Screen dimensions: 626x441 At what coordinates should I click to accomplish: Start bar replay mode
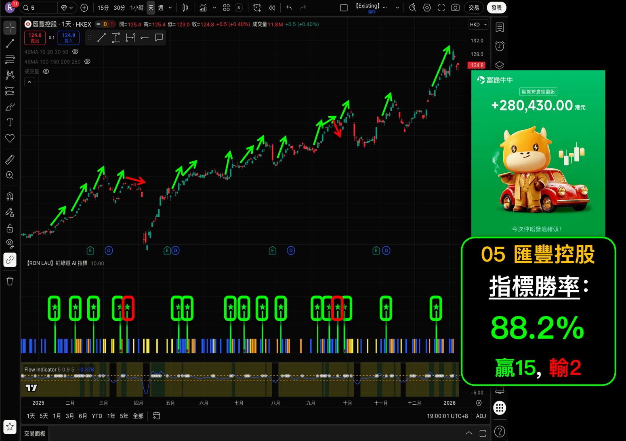click(272, 8)
